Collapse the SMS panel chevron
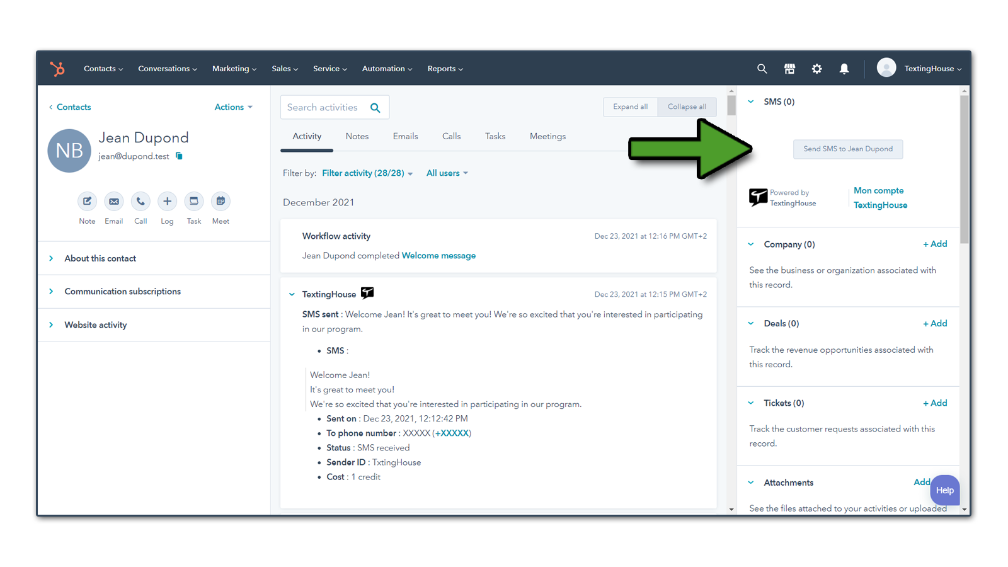 (x=751, y=101)
